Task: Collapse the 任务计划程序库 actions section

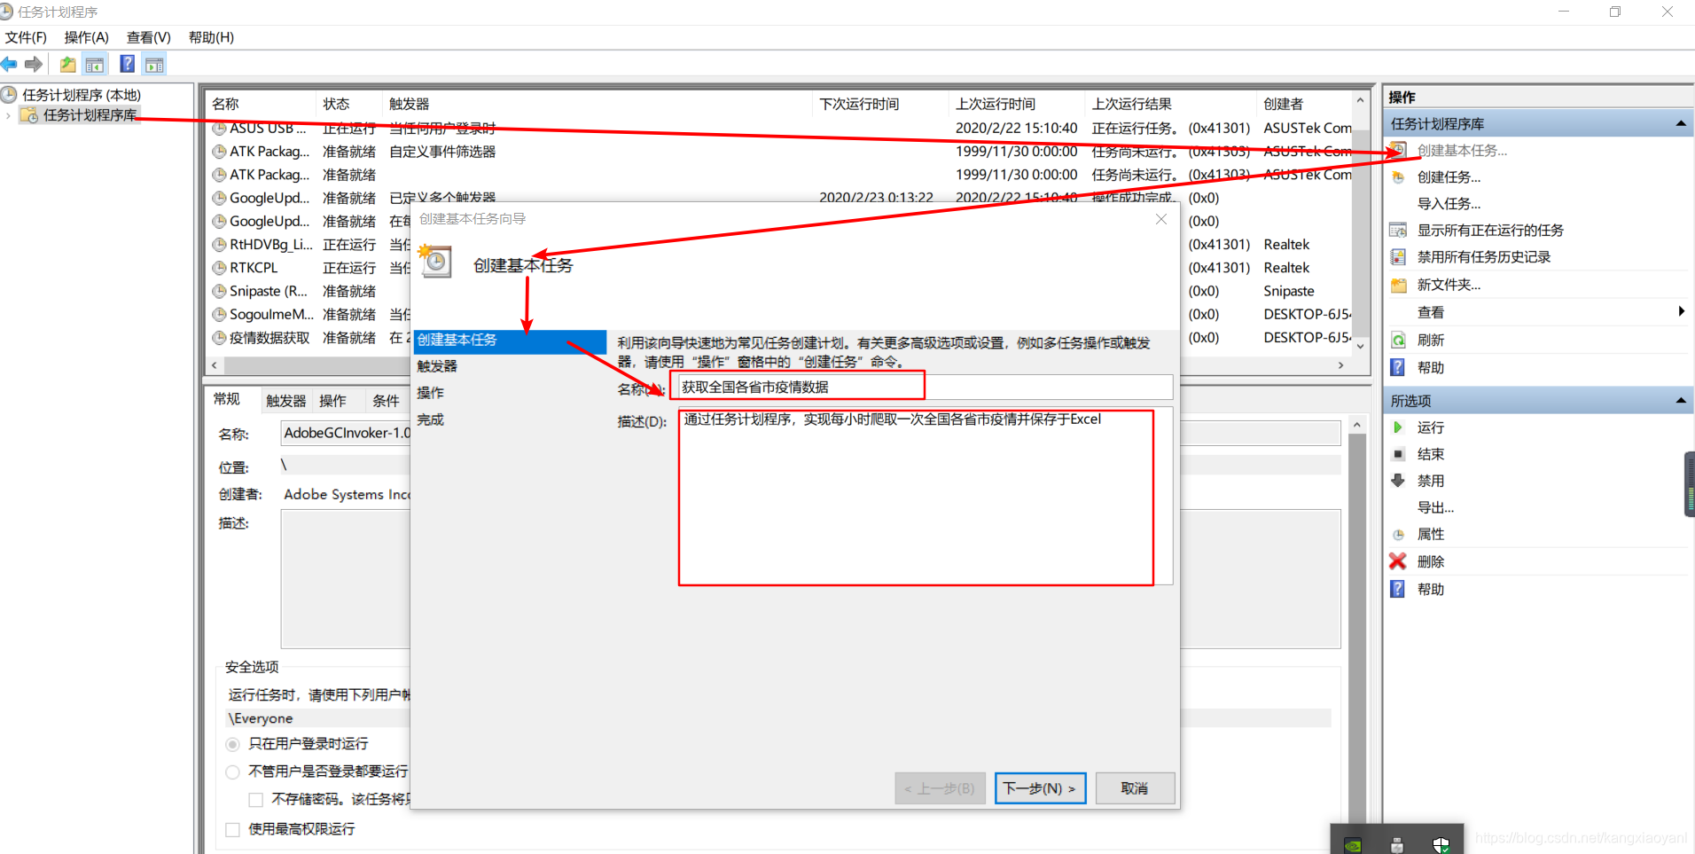Action: pos(1681,124)
